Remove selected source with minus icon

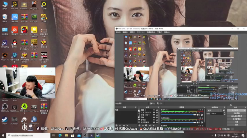pos(143,125)
